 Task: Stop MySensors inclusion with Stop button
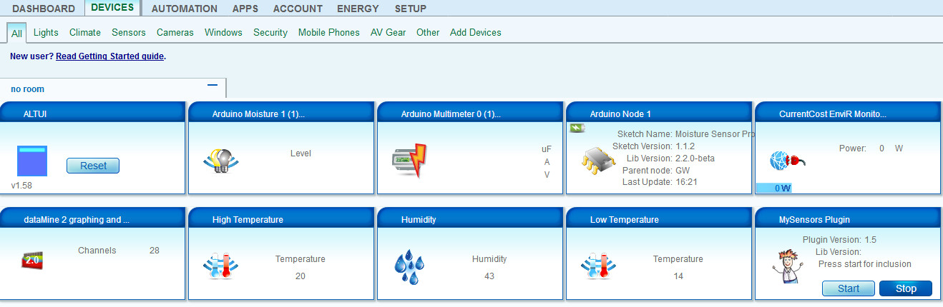905,288
